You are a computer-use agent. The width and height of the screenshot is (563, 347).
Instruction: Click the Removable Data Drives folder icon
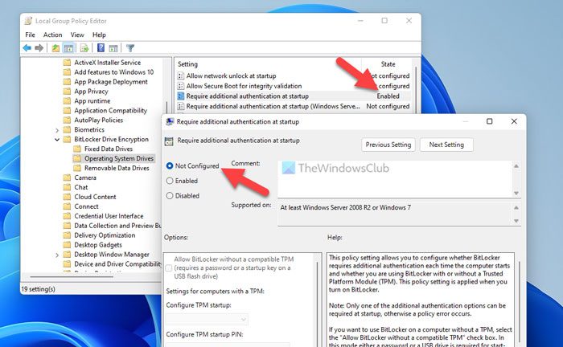click(x=77, y=168)
